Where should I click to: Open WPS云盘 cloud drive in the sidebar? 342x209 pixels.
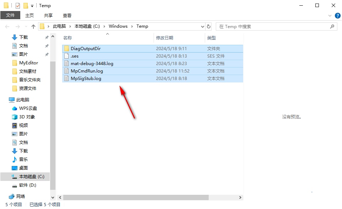click(x=25, y=108)
